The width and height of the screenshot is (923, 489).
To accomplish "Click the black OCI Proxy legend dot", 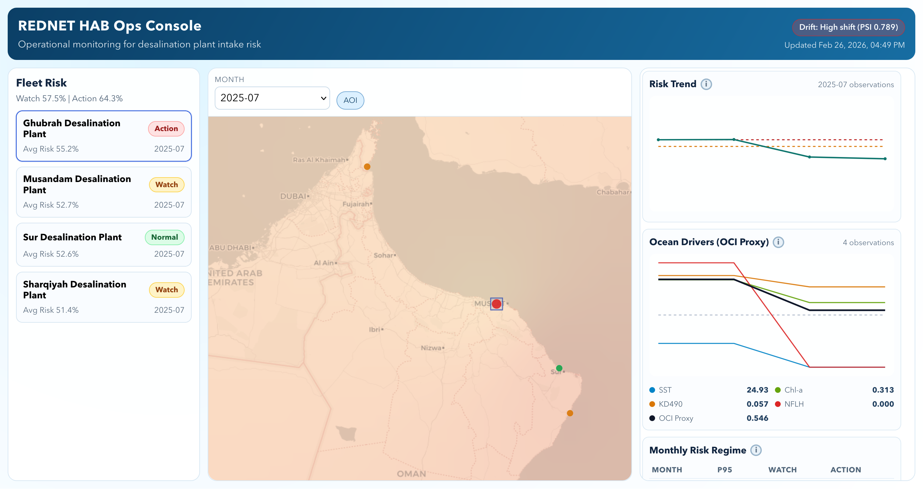I will [652, 418].
